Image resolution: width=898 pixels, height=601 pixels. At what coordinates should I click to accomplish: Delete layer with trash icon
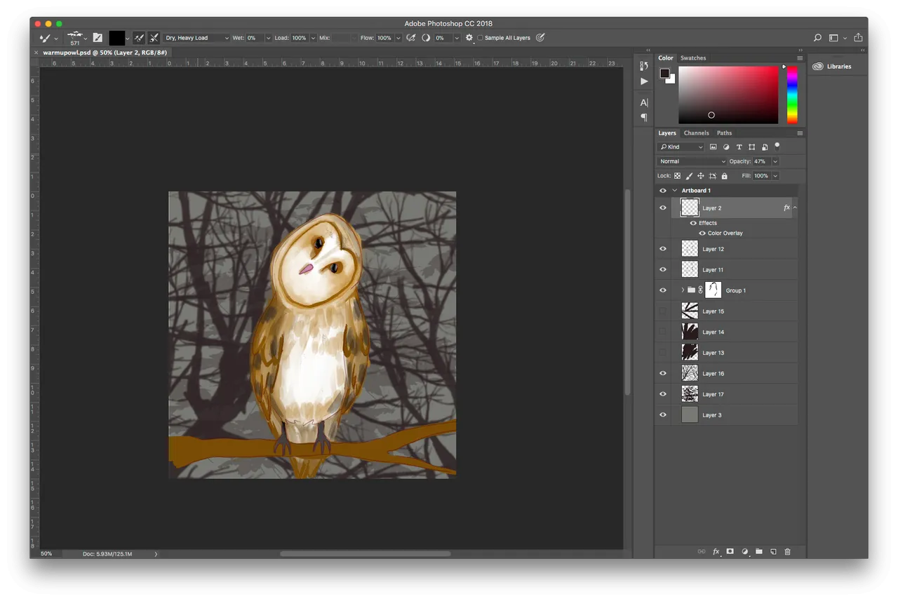787,552
